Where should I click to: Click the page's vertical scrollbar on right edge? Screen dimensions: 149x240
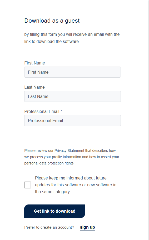(x=149, y=120)
